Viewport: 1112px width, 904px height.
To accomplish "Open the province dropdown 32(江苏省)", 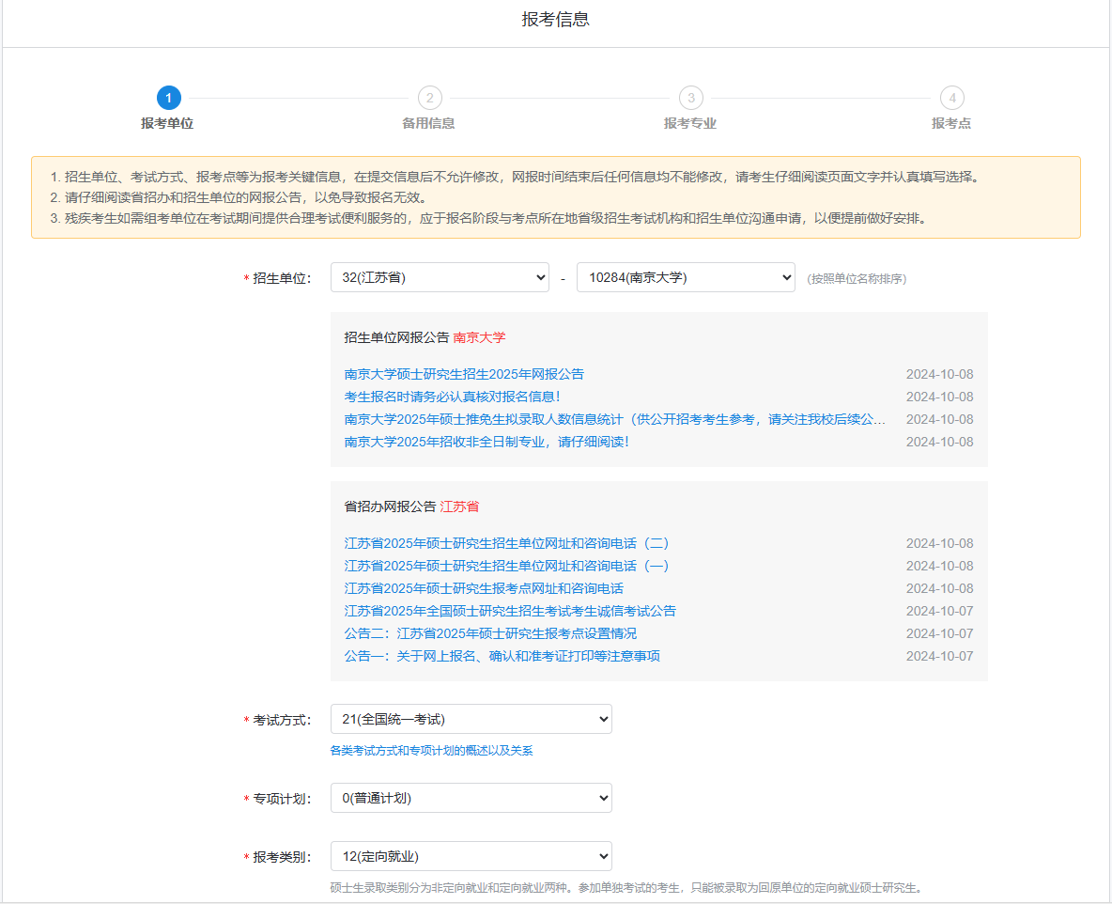I will 440,278.
